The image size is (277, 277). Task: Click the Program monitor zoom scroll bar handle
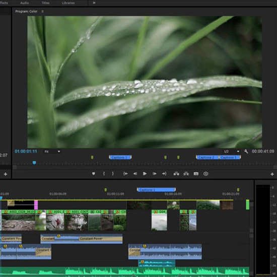point(15,167)
